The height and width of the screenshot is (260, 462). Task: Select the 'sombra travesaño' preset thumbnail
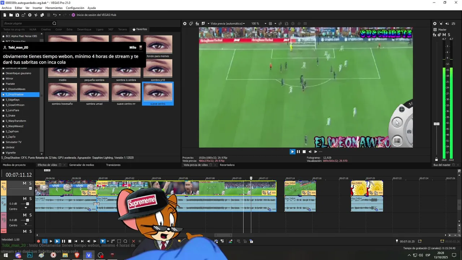62,94
